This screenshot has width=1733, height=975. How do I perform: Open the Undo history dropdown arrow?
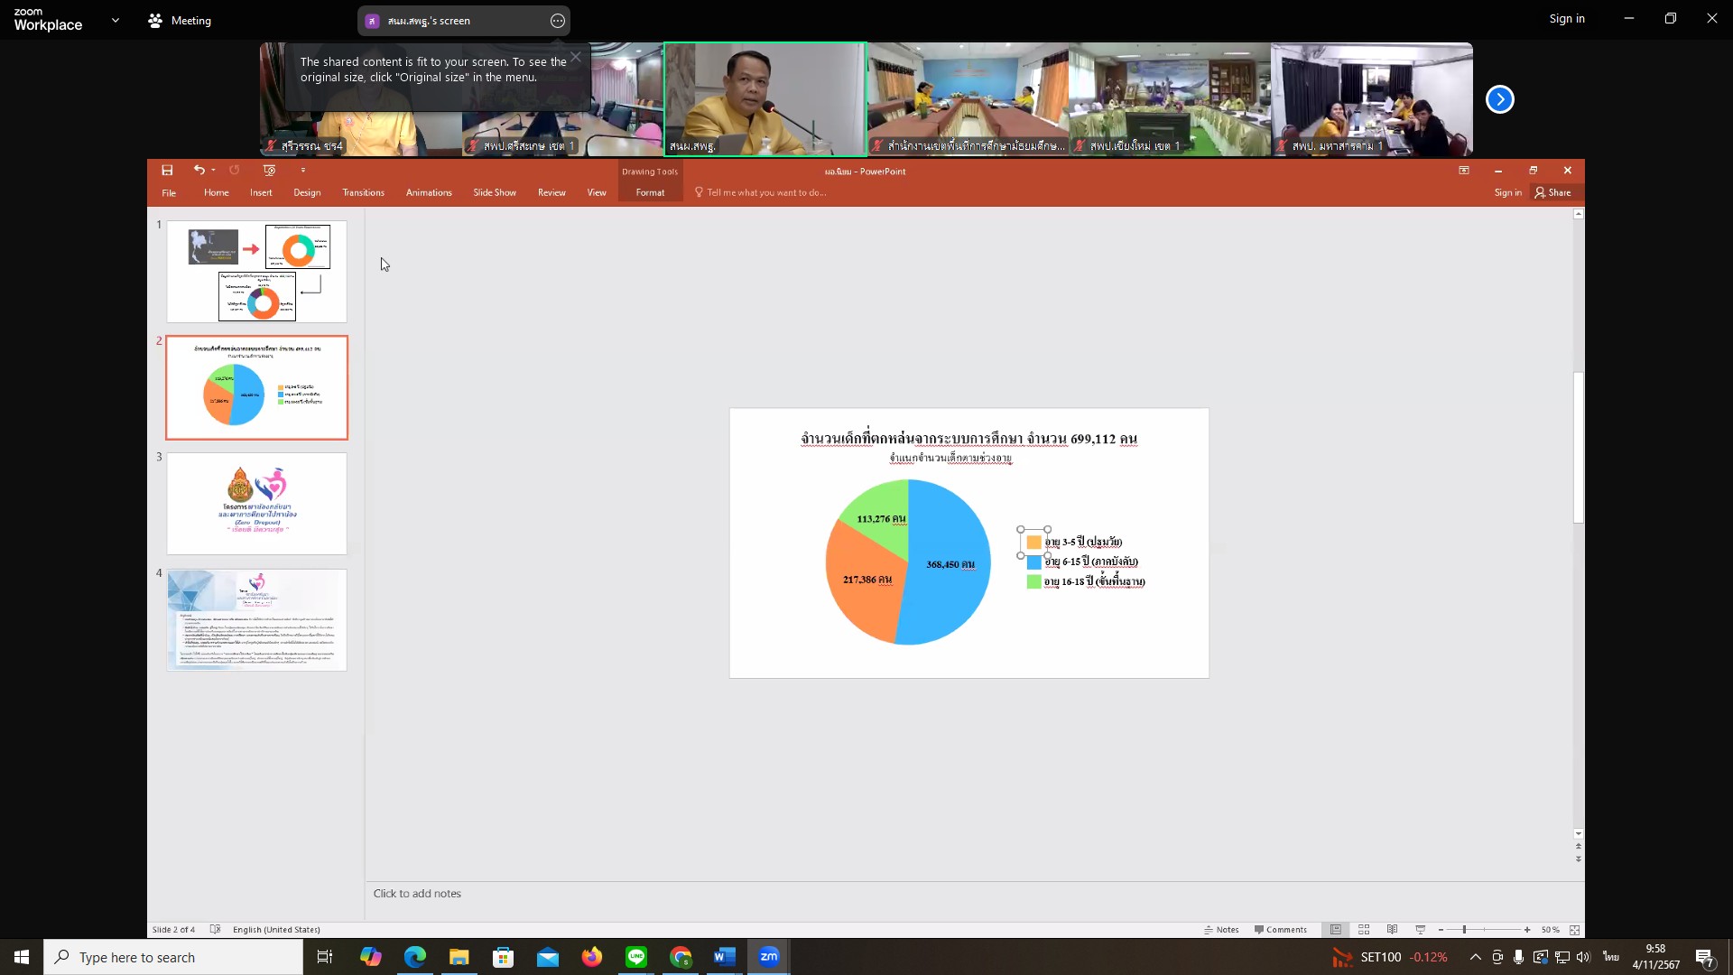[213, 170]
